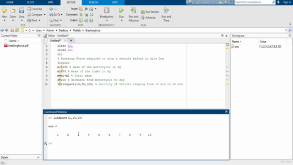Click the Users folder in the path
This screenshot has height=165, width=293.
click(x=38, y=30)
